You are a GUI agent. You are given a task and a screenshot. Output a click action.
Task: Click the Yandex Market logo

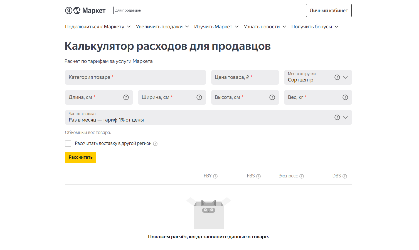point(85,11)
